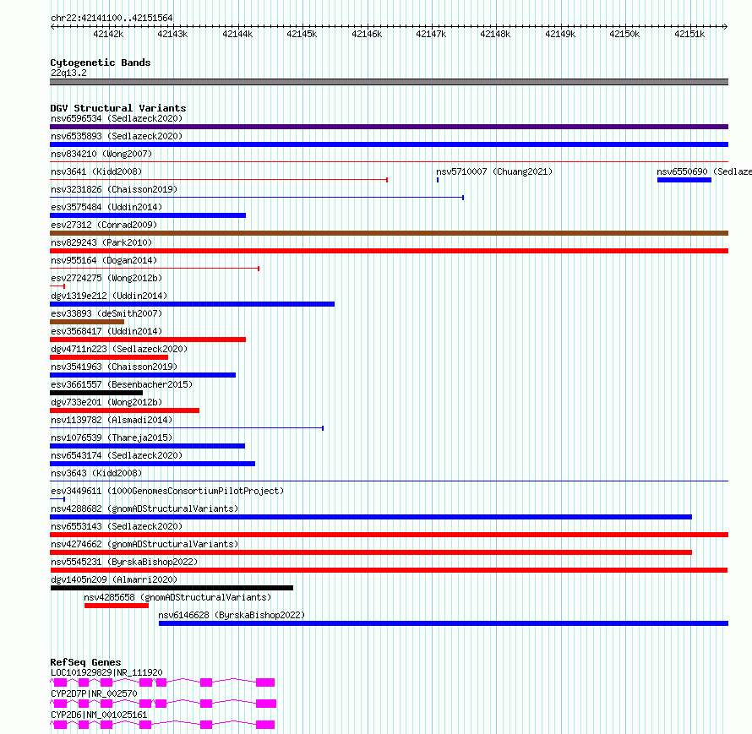
Task: Open nsv6553143 (Sedlazeck2020) variant
Action: point(117,526)
